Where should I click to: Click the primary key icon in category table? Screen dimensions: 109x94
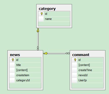pos(42,14)
